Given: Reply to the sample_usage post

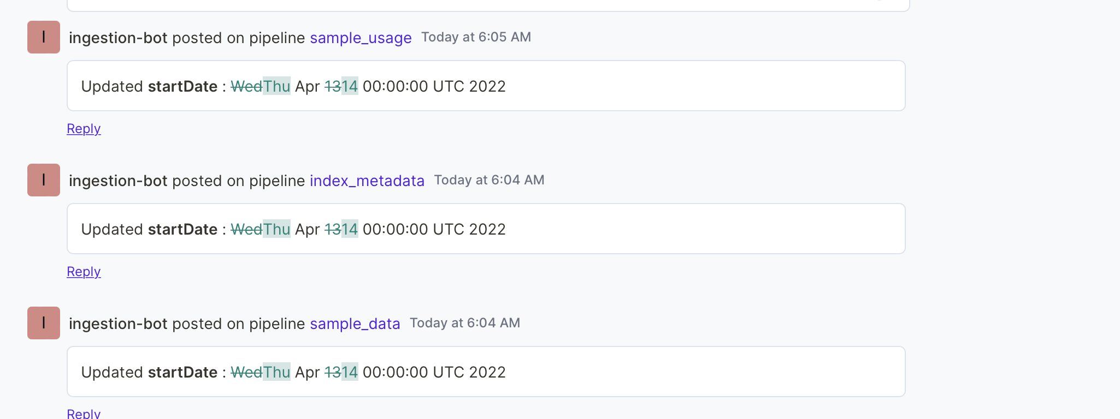Looking at the screenshot, I should point(84,129).
